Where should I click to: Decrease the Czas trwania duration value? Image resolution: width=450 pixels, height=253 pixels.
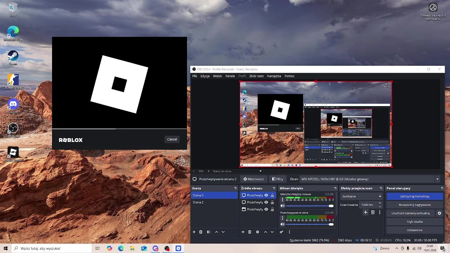tap(380, 206)
